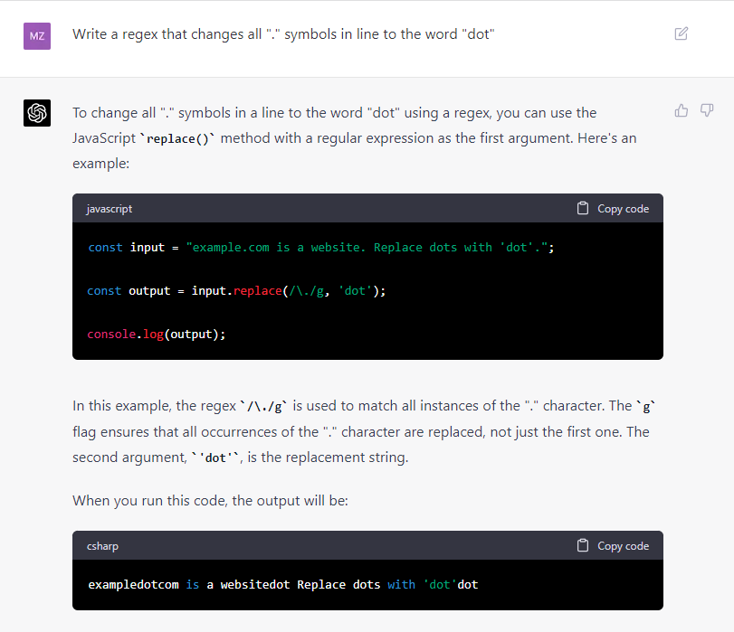The width and height of the screenshot is (734, 632).
Task: Click the const input code line
Action: pos(321,247)
